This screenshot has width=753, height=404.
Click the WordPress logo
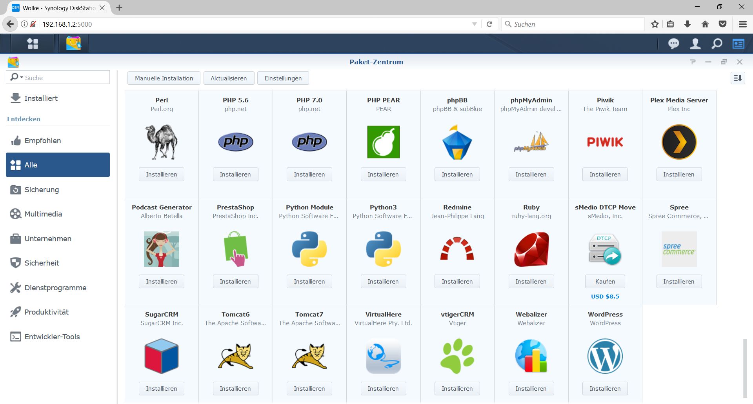point(605,356)
